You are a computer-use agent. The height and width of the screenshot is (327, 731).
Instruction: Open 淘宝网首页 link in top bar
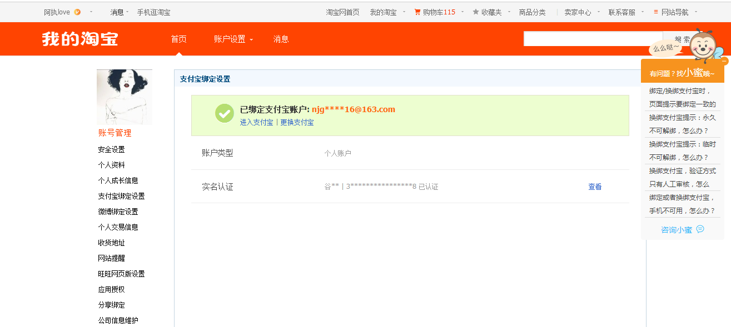[x=342, y=12]
